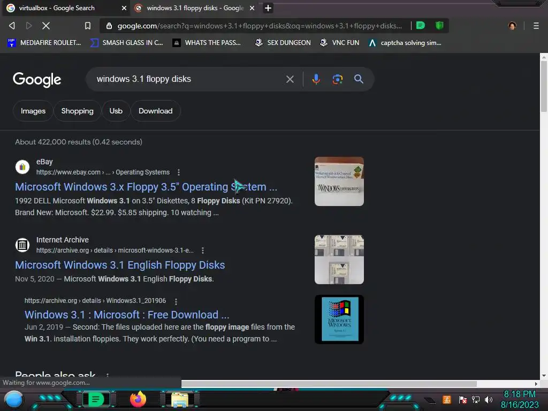
Task: Open the volume speaker icon
Action: click(488, 400)
